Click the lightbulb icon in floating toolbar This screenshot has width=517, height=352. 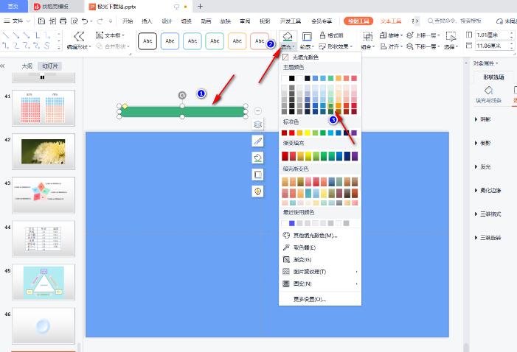pyautogui.click(x=258, y=191)
